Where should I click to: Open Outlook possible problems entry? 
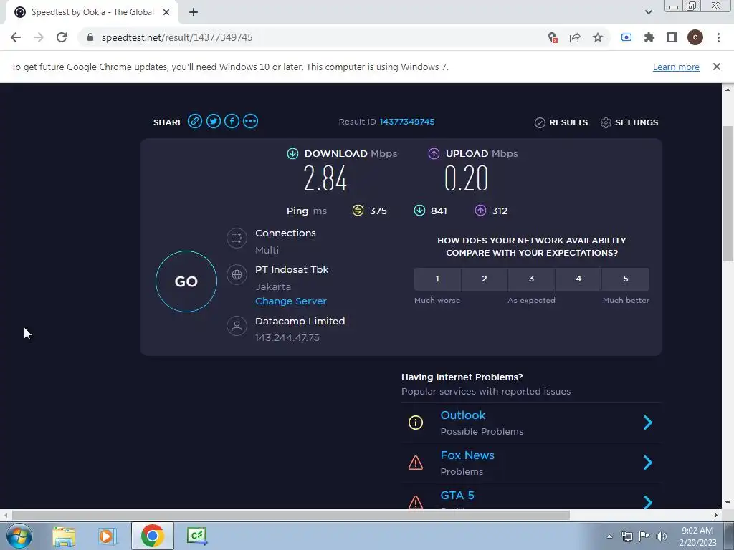(531, 423)
